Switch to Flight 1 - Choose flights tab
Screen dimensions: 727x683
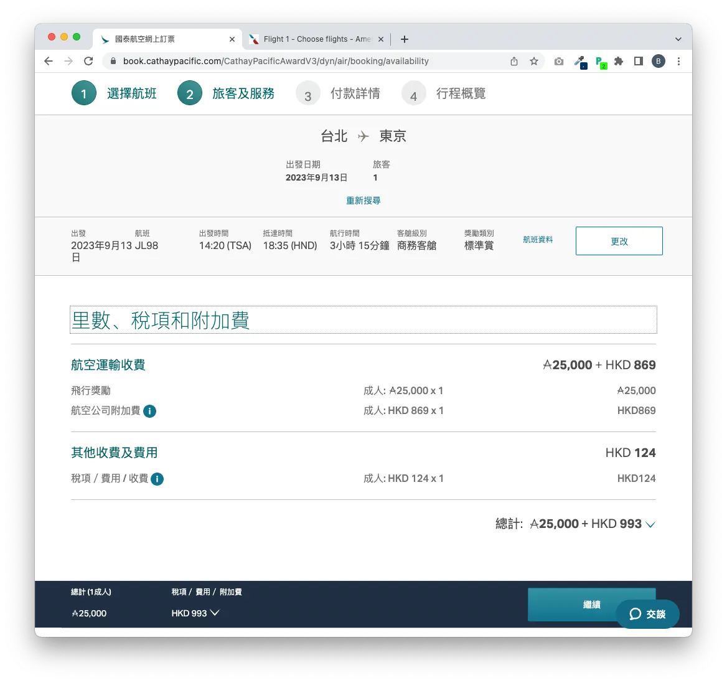316,39
